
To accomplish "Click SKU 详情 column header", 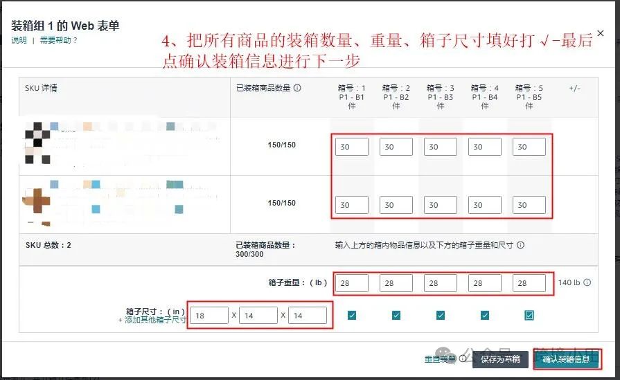I will [41, 88].
